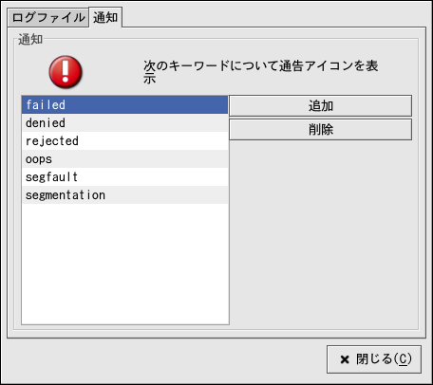Screen dimensions: 433x385
Task: Click blank space between alert icon and description
Action: 112,72
